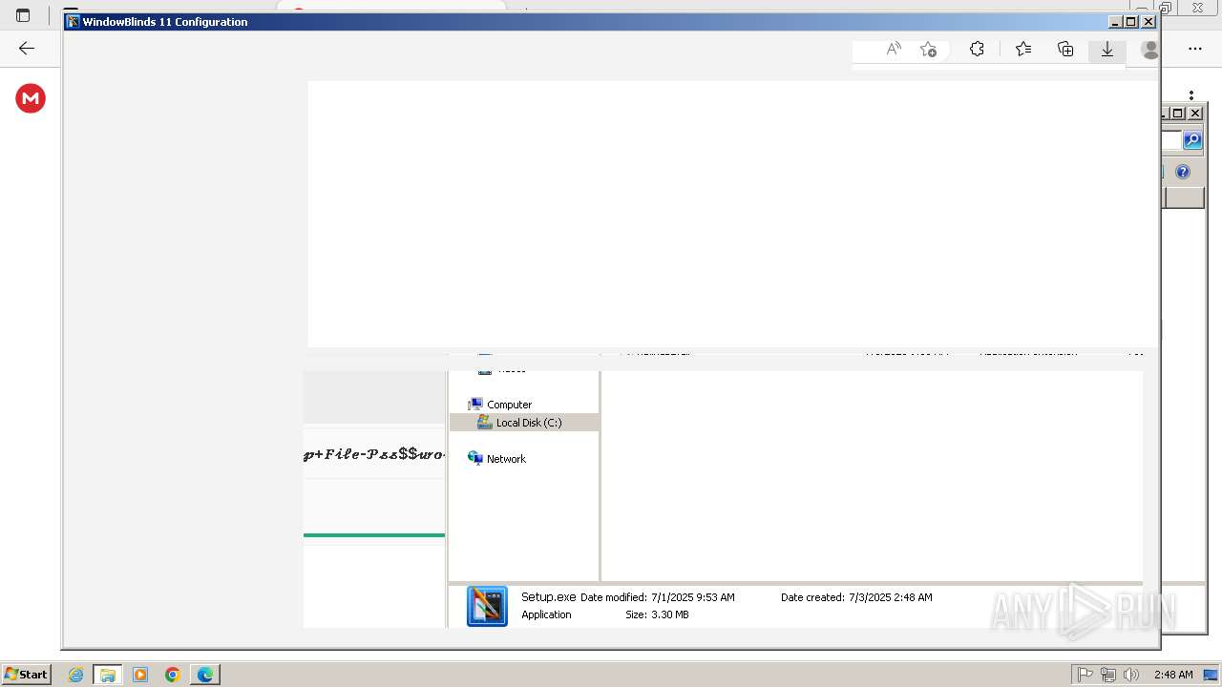Viewport: 1222px width, 687px height.
Task: Switch to the Microsoft Edge taskbar button
Action: click(x=205, y=675)
